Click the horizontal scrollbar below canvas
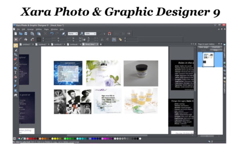Image resolution: width=236 pixels, height=150 pixels. (x=107, y=136)
